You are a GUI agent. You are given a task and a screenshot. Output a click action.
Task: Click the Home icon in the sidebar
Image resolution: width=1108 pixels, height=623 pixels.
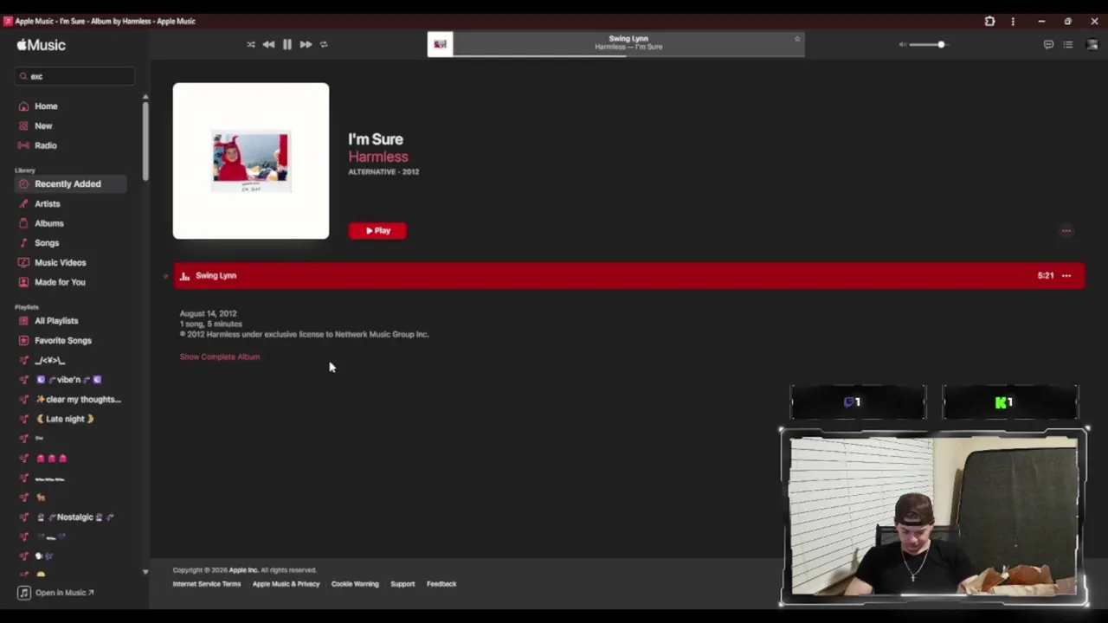(23, 106)
